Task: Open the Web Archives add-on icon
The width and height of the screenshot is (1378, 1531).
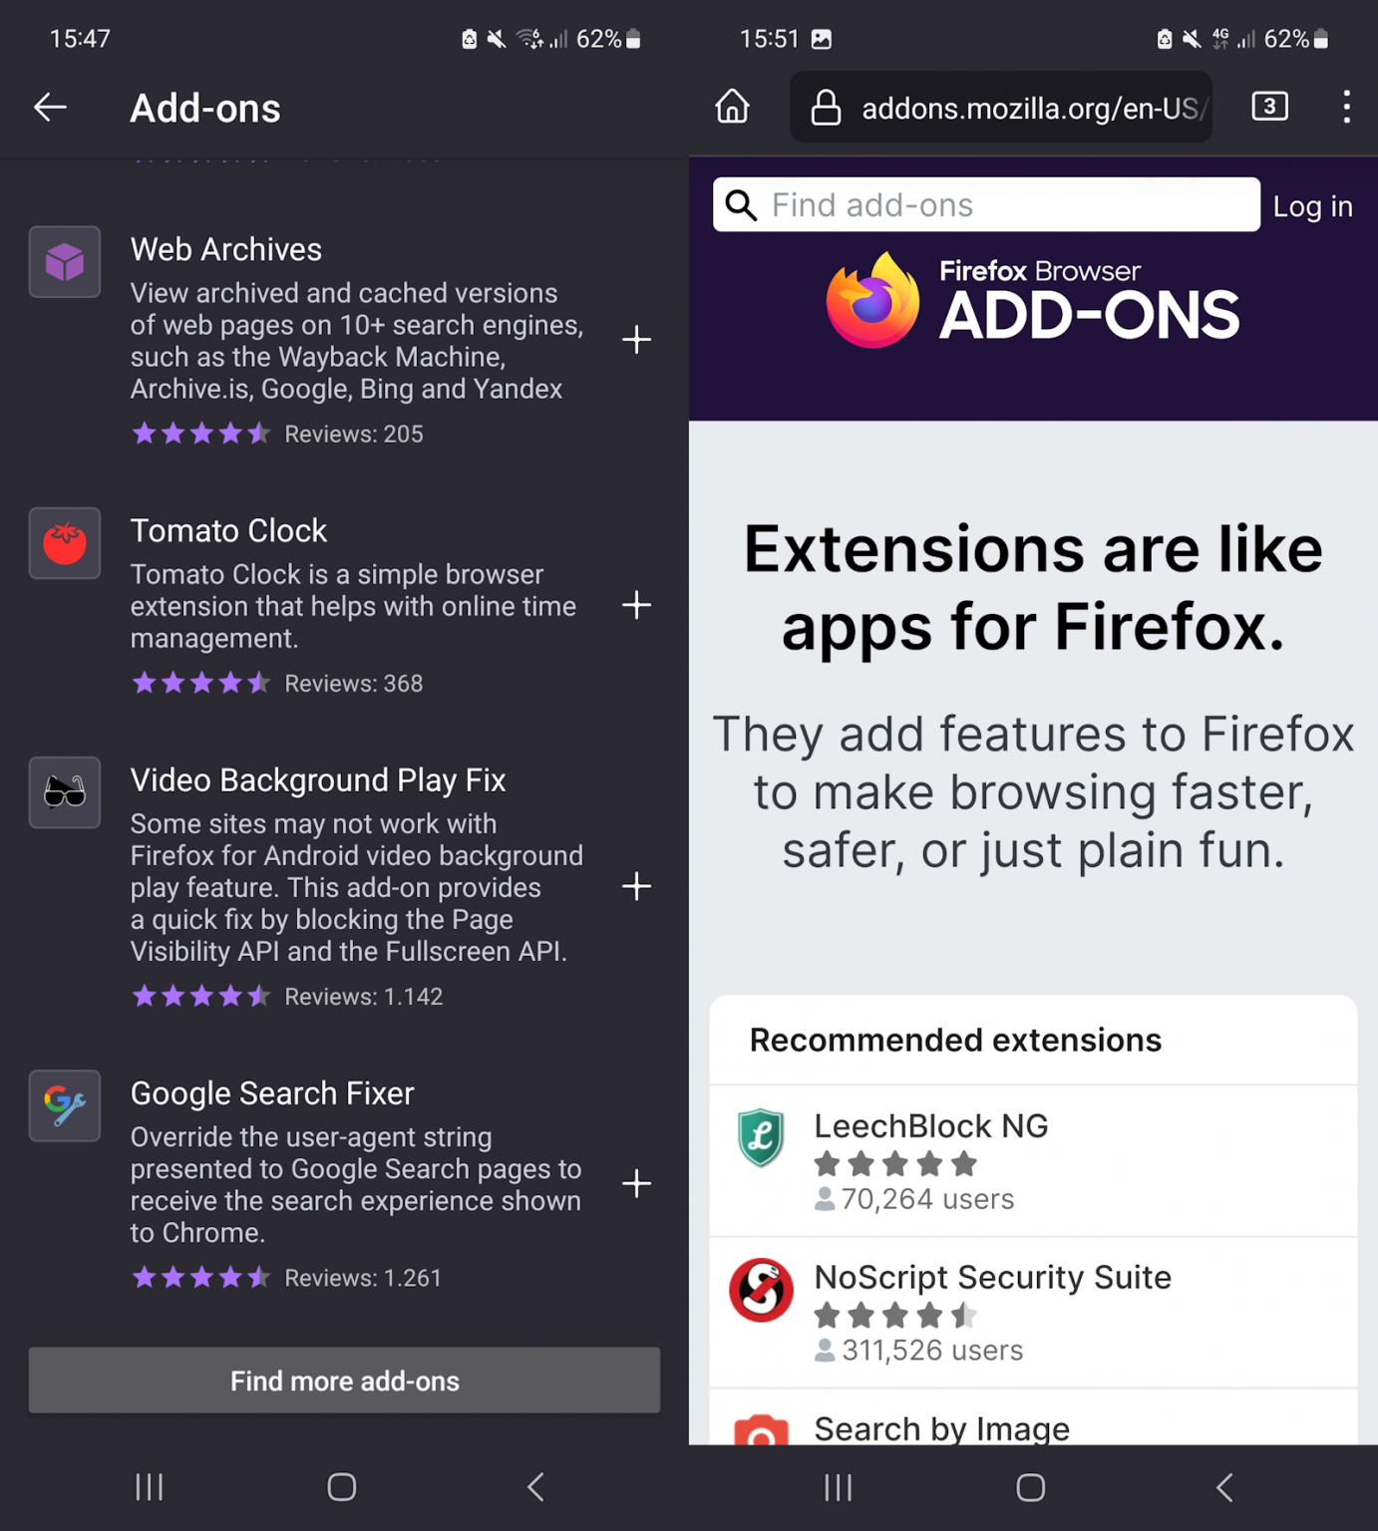Action: (x=64, y=262)
